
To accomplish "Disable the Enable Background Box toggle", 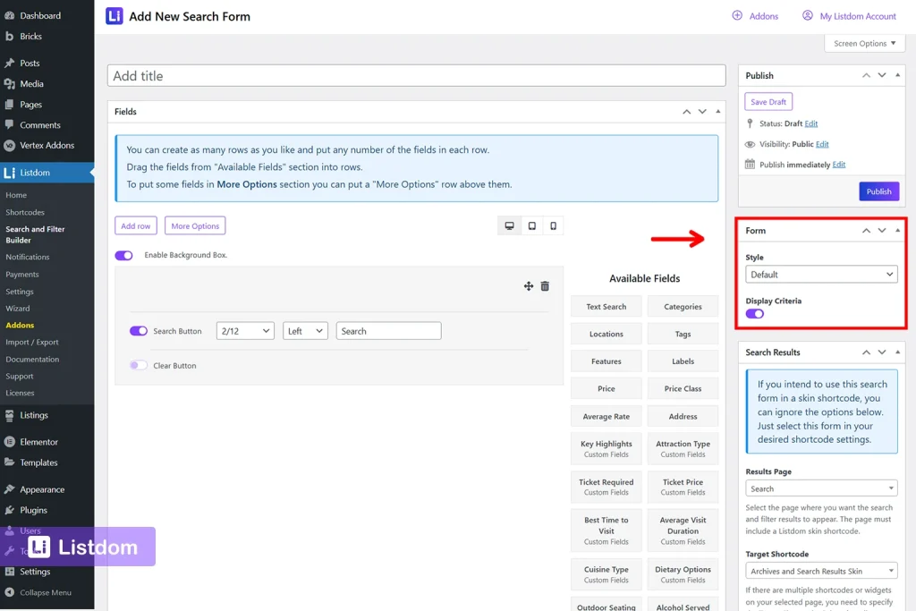I will [x=123, y=255].
